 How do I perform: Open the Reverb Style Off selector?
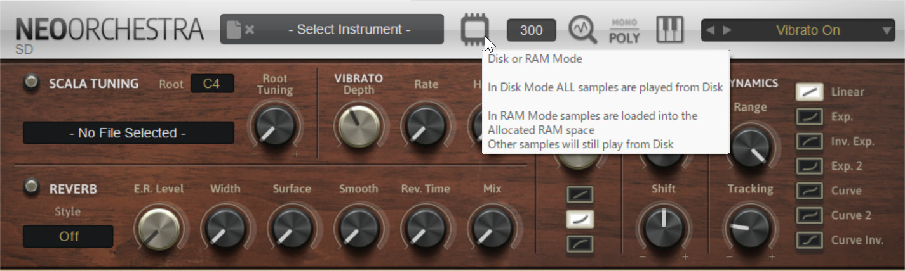tap(69, 236)
